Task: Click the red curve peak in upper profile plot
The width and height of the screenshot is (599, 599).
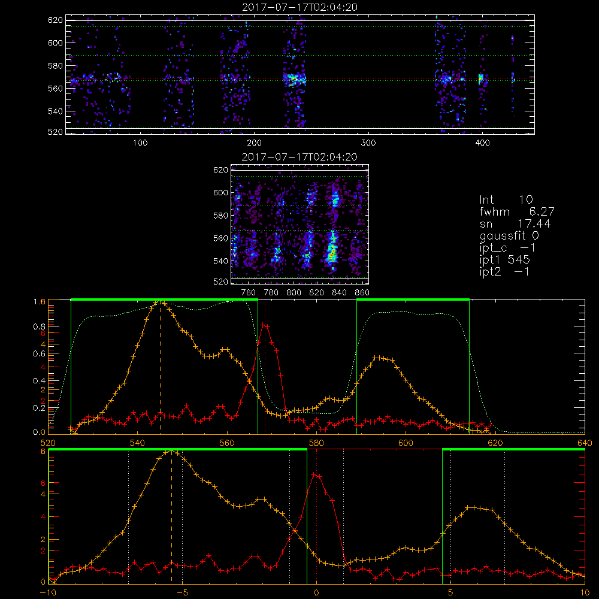Action: (x=264, y=325)
